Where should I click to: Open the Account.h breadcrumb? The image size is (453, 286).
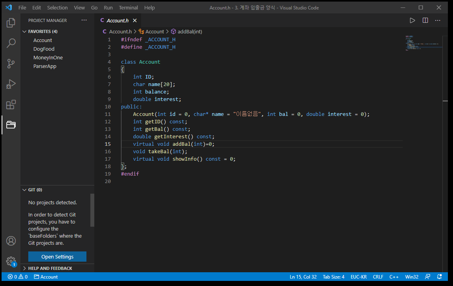coord(117,32)
